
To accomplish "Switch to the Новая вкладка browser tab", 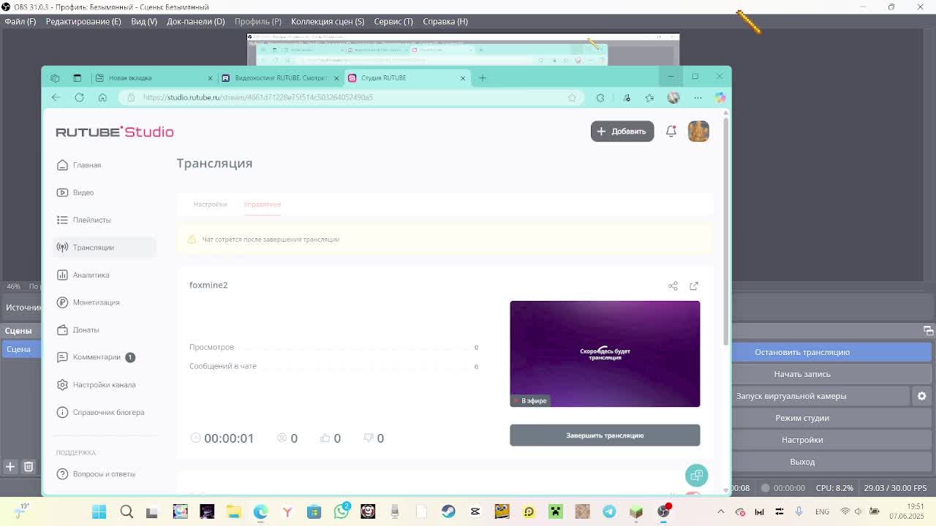I will click(154, 78).
